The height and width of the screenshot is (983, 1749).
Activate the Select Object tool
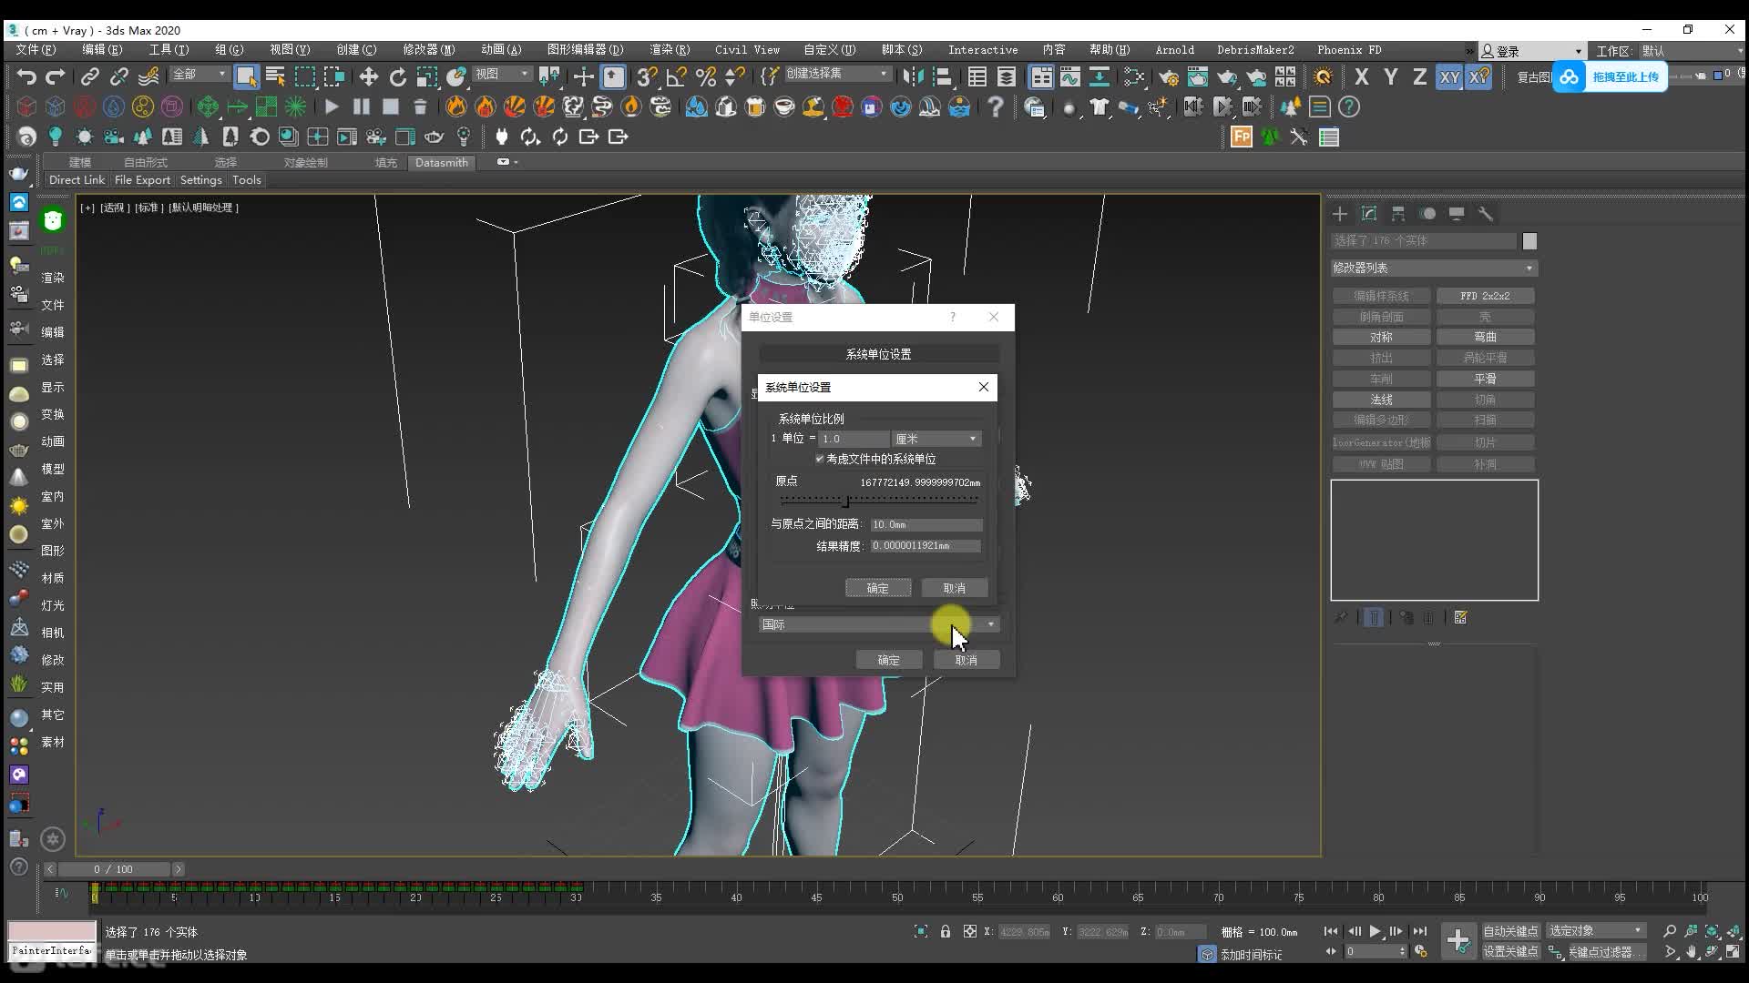pyautogui.click(x=246, y=76)
